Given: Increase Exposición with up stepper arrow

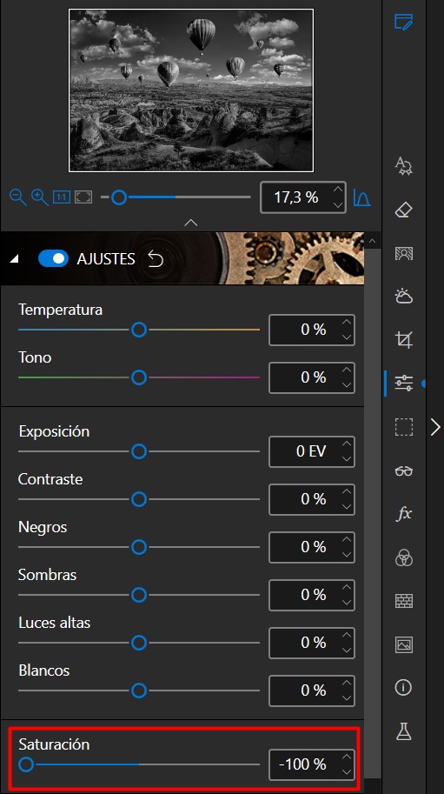Looking at the screenshot, I should tap(347, 444).
